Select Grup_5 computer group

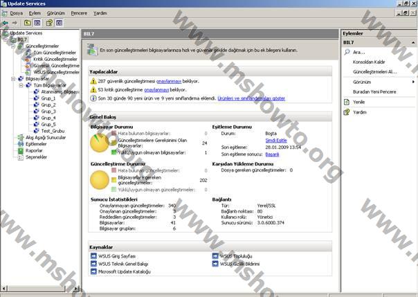[48, 125]
